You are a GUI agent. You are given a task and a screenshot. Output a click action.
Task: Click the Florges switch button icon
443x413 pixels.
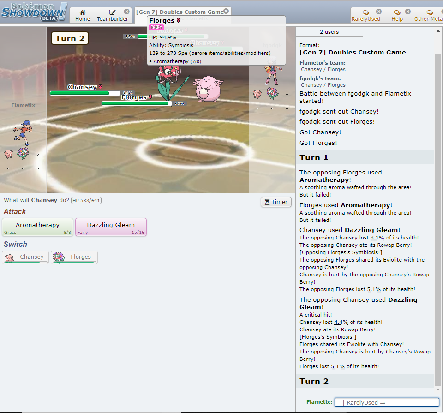(x=59, y=257)
